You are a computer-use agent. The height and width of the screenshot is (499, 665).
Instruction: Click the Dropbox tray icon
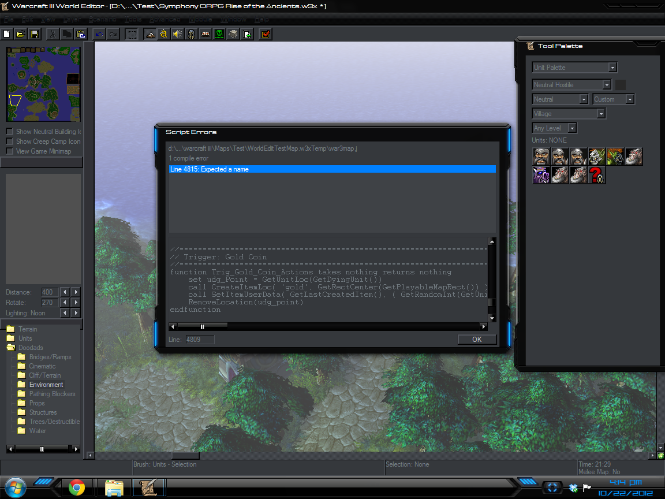pos(573,488)
